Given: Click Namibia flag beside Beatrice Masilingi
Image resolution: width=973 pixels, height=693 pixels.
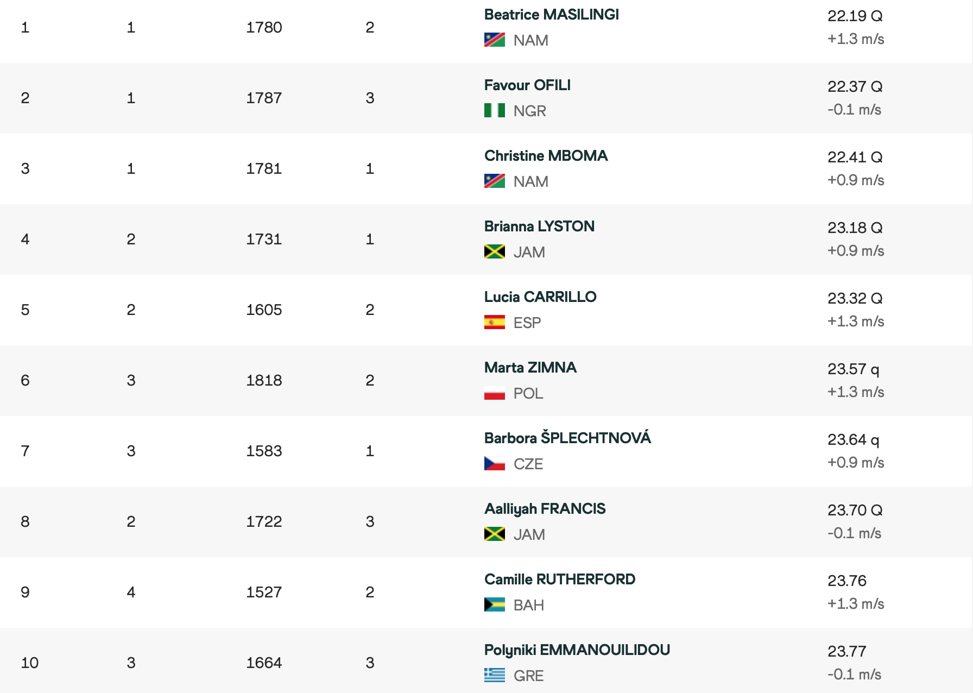Looking at the screenshot, I should tap(494, 40).
